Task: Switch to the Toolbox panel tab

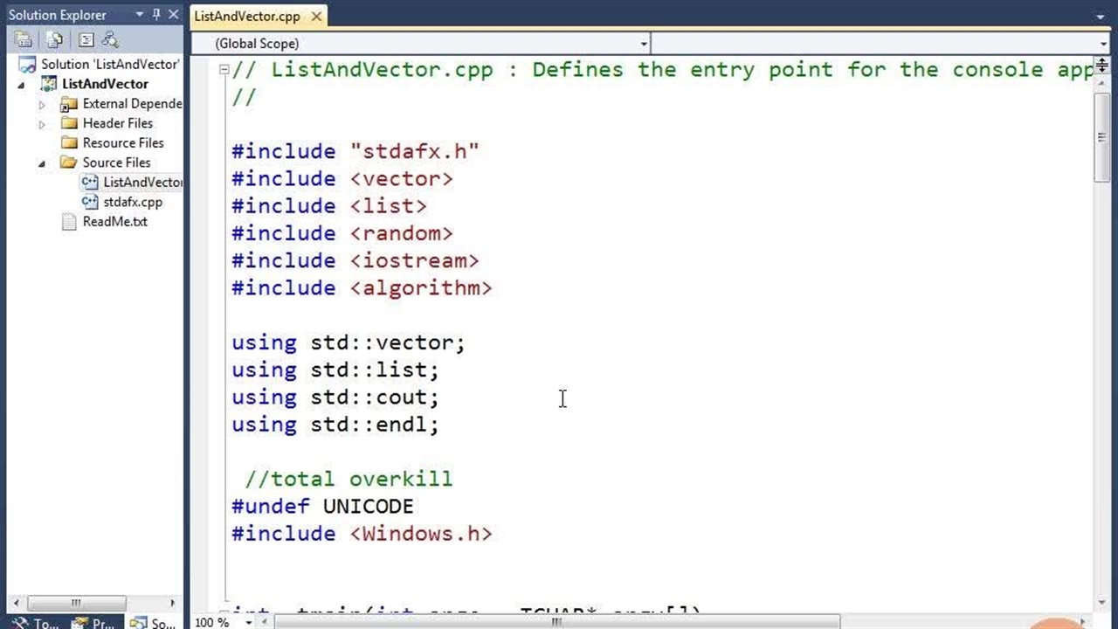Action: (x=35, y=623)
